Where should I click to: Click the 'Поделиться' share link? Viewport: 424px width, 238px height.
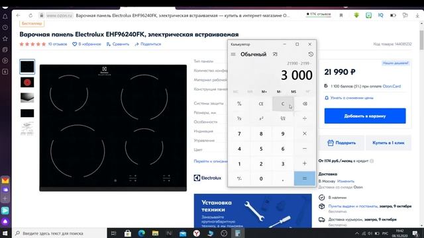(x=148, y=44)
